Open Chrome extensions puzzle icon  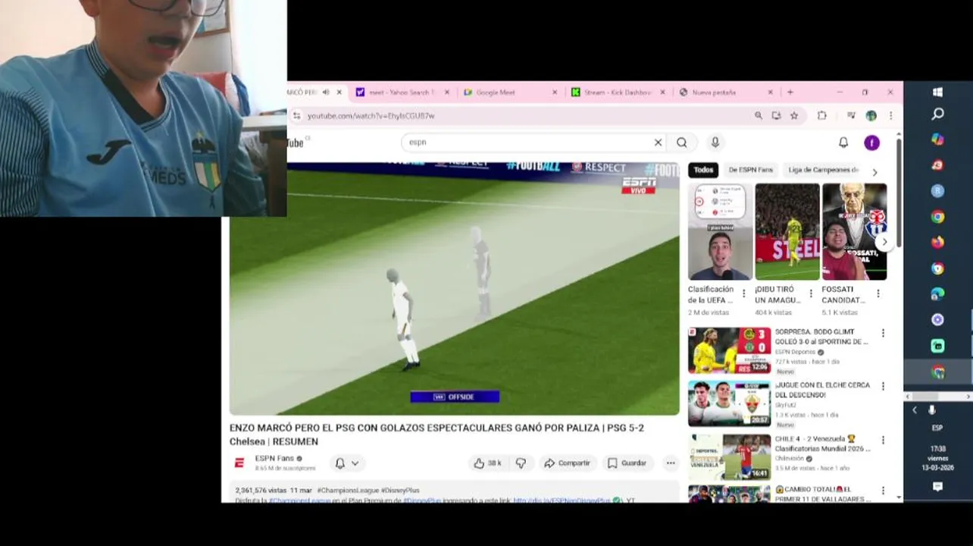(x=821, y=115)
